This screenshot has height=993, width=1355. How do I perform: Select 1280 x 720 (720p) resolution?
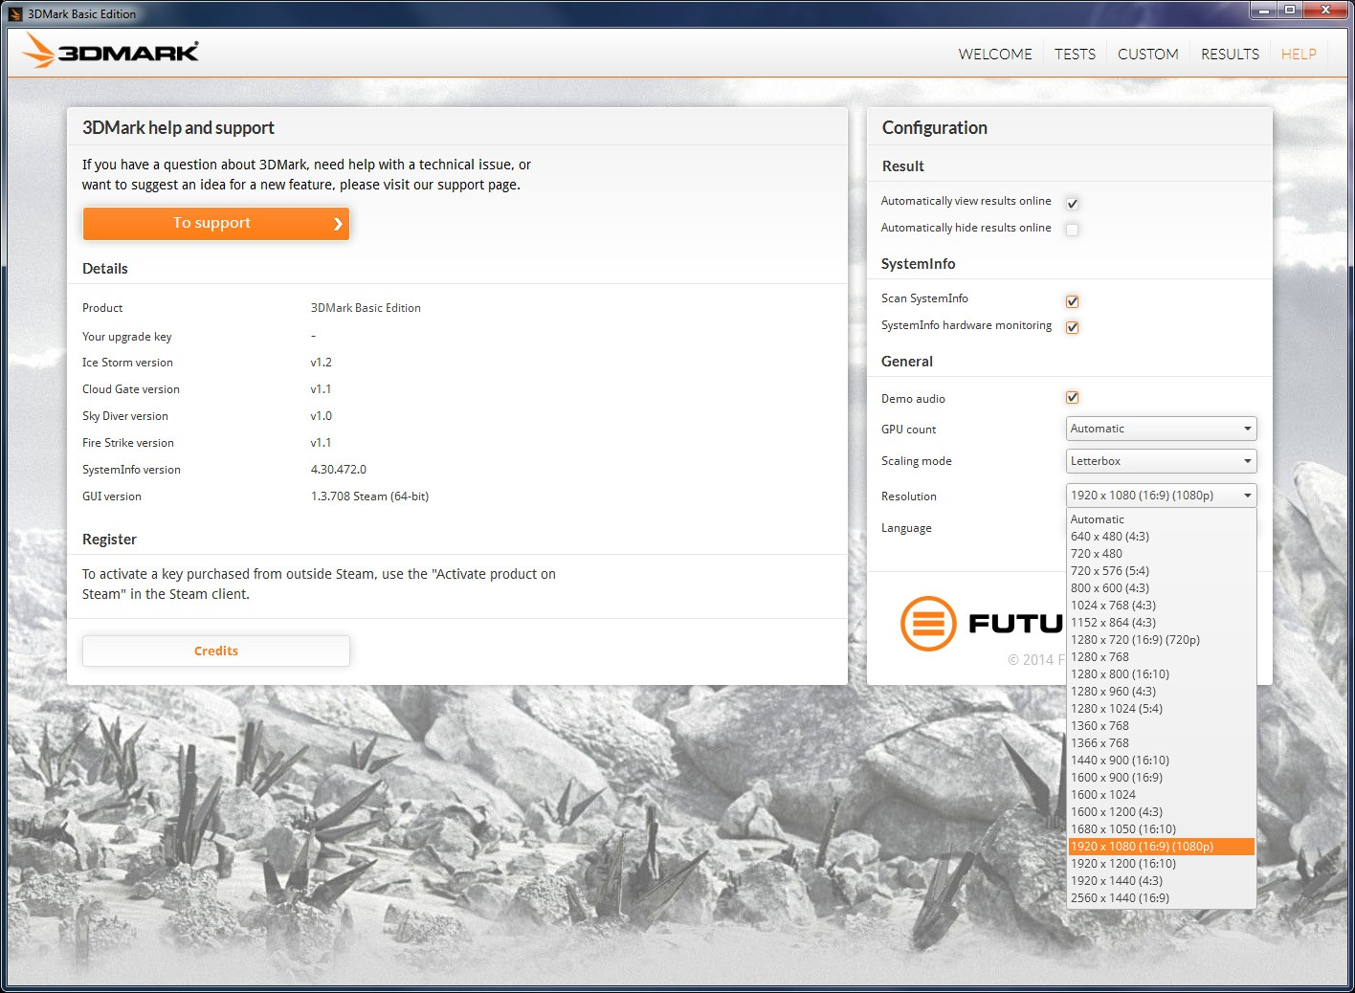[x=1161, y=640]
